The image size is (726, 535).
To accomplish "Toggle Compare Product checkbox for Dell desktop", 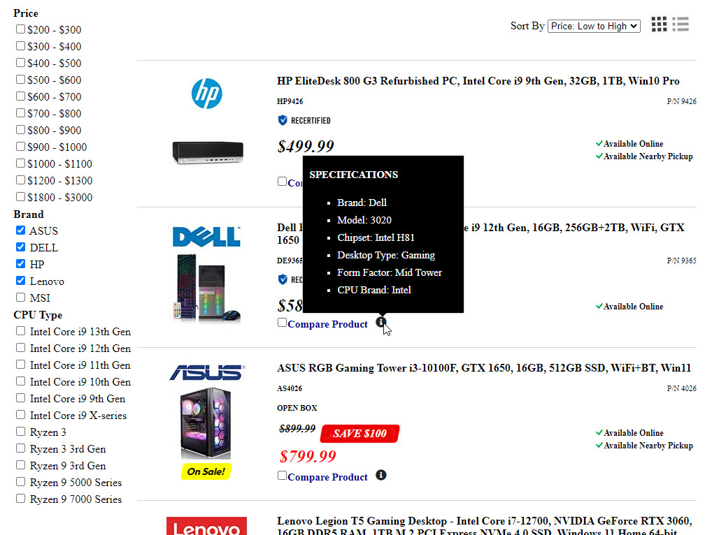I will [282, 323].
